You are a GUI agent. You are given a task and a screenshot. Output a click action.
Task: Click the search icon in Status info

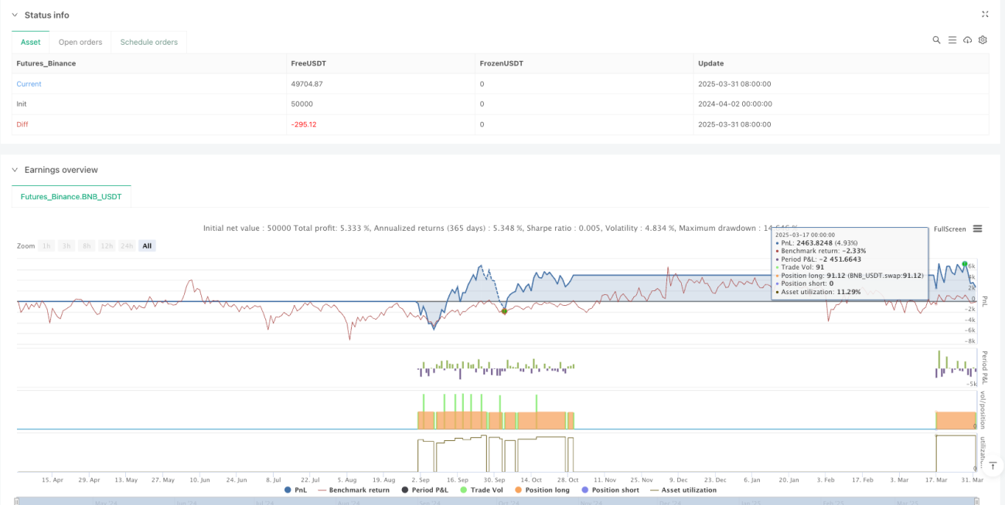pos(936,40)
